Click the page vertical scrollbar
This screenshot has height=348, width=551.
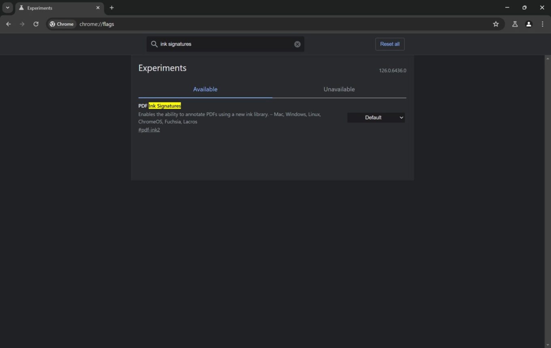(x=548, y=201)
